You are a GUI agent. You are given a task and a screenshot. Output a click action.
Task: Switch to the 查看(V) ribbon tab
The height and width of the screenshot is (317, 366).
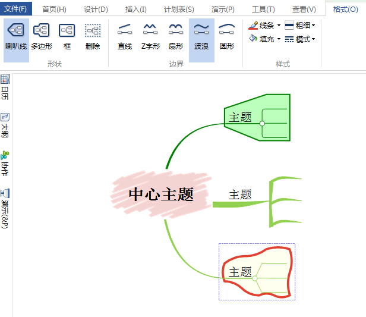pyautogui.click(x=304, y=10)
